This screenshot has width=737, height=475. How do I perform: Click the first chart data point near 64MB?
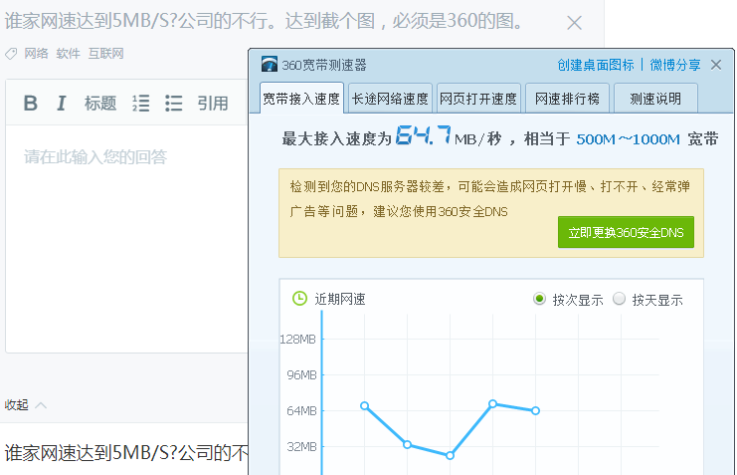tap(364, 406)
